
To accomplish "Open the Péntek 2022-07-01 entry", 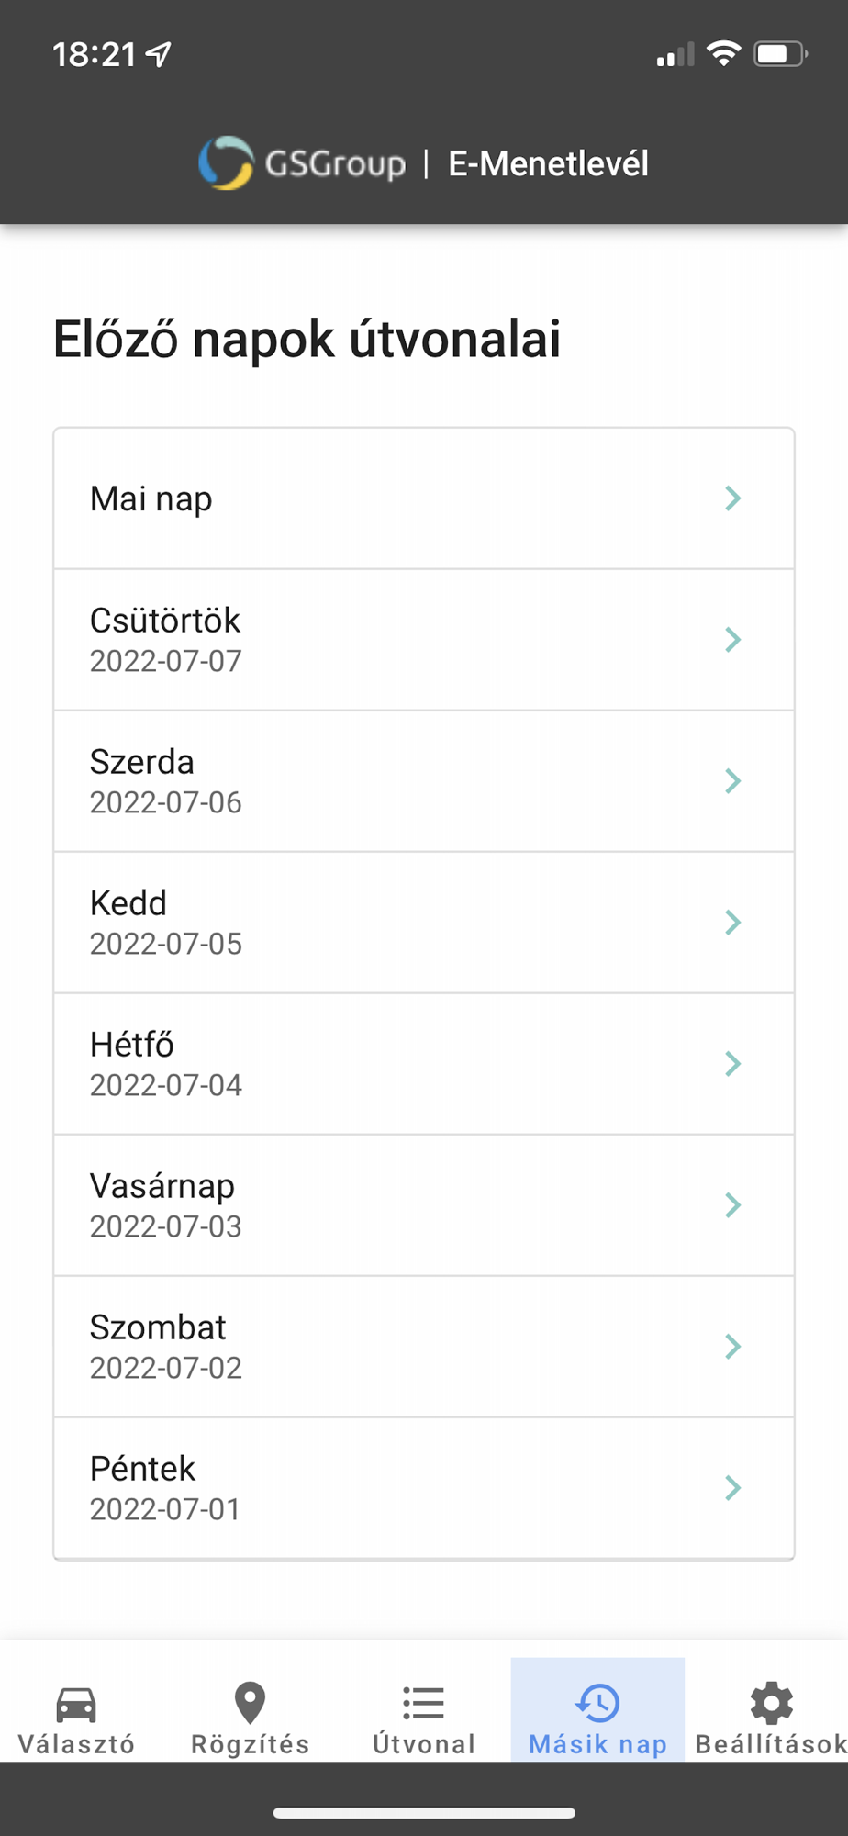I will click(x=424, y=1488).
